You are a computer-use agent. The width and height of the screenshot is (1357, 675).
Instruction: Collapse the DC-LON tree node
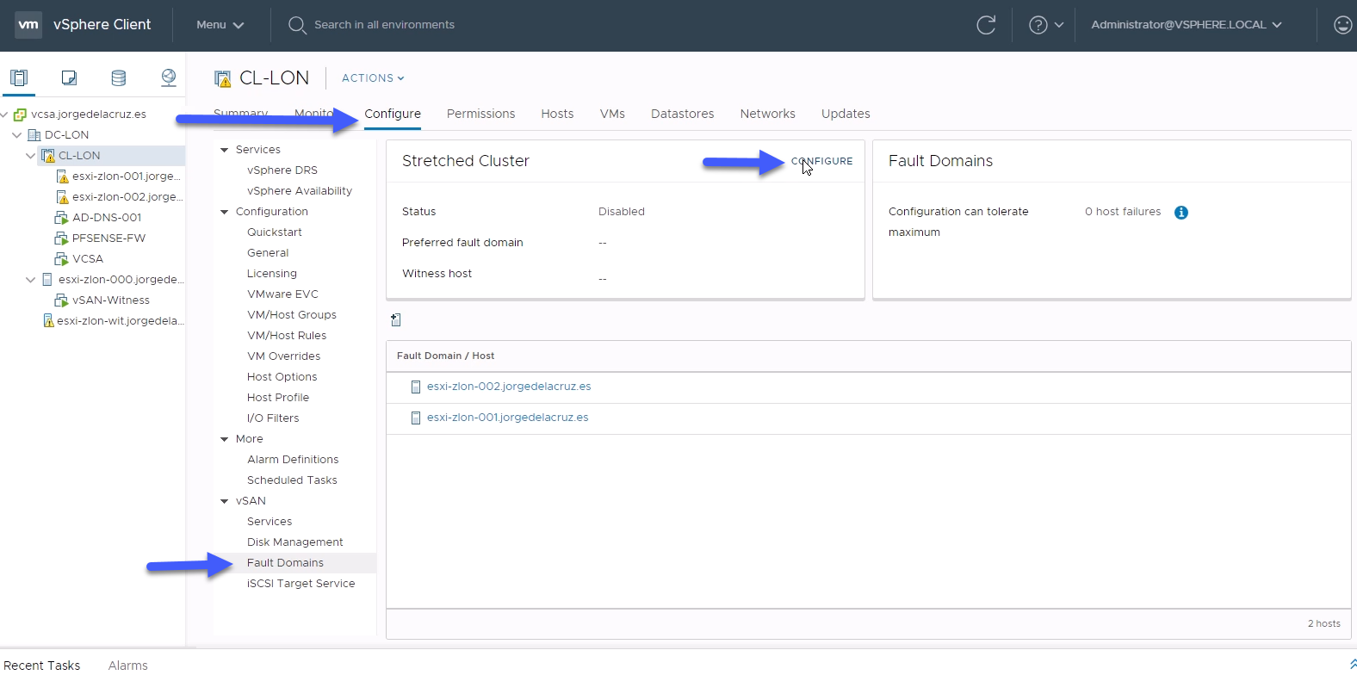tap(17, 135)
